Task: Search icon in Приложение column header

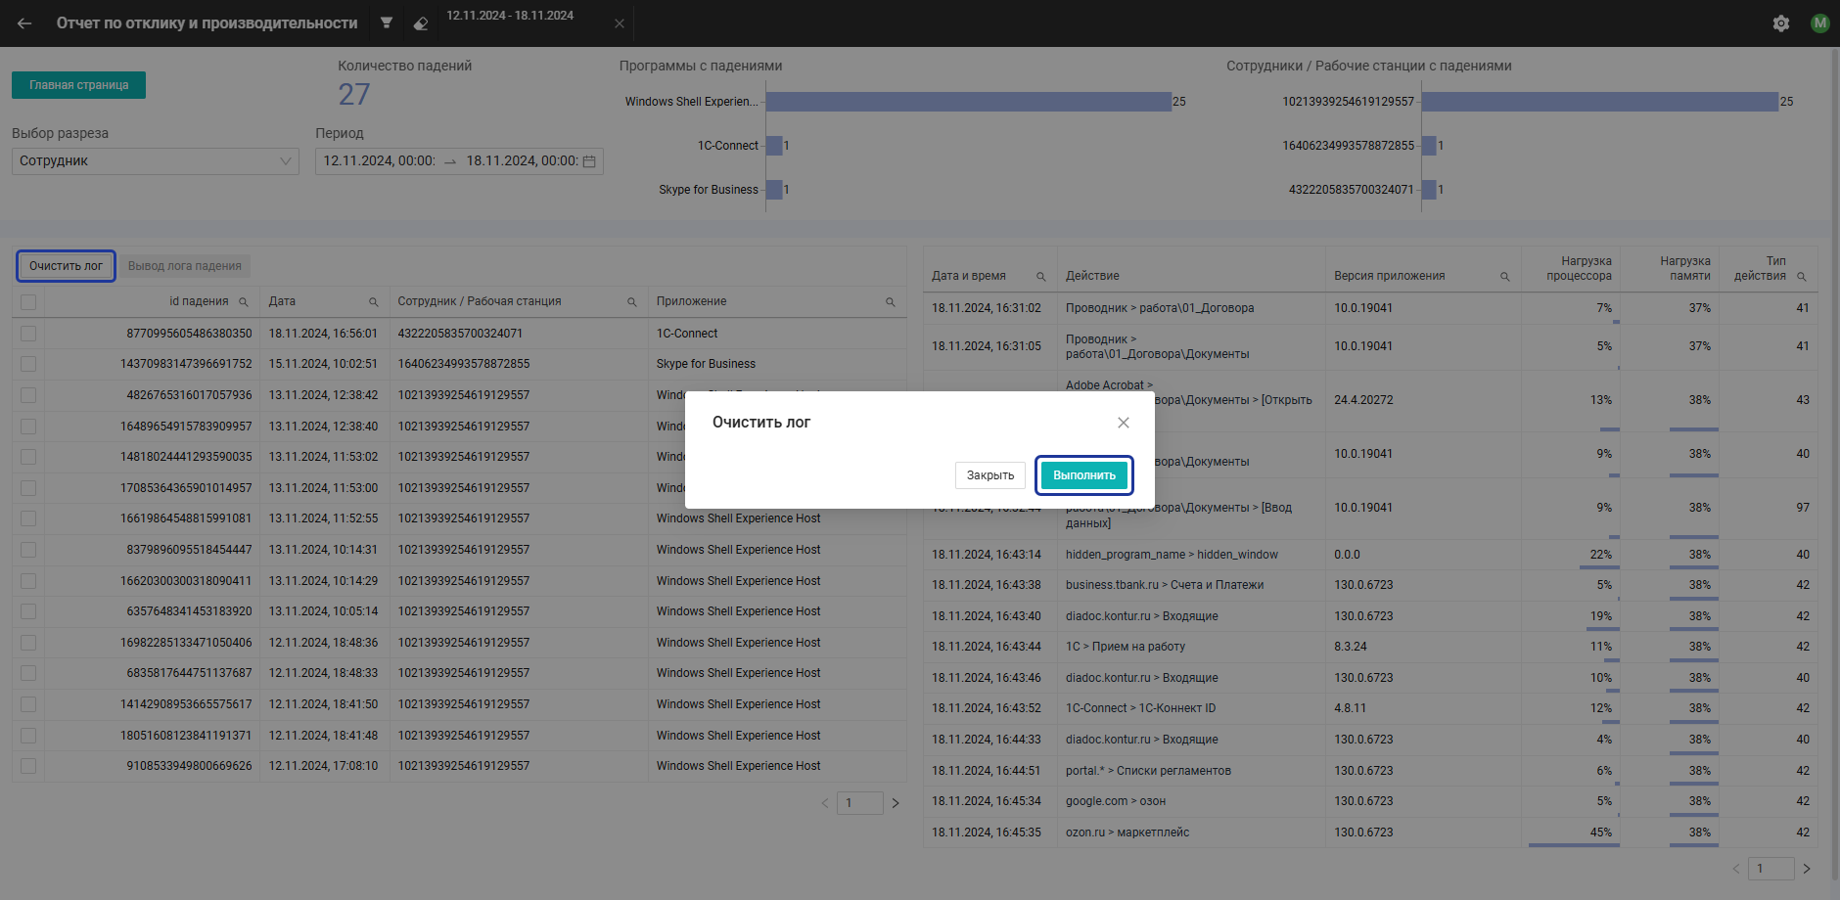Action: click(x=891, y=302)
